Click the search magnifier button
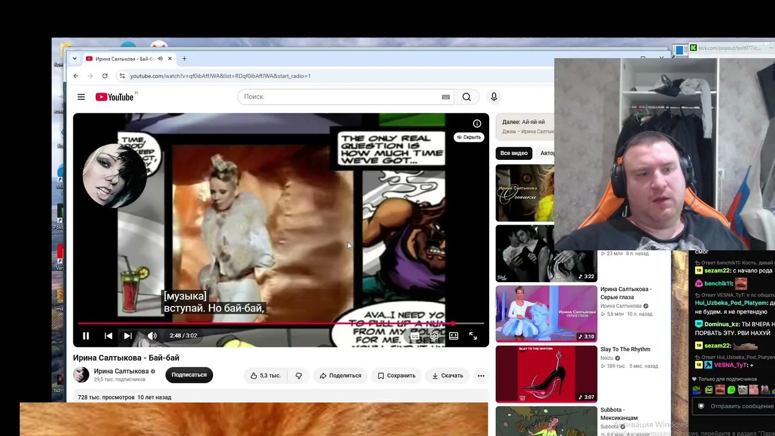 point(466,97)
